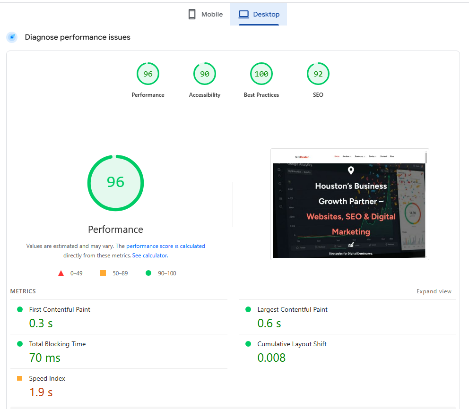
Task: Click Expand view for metrics
Action: [434, 291]
